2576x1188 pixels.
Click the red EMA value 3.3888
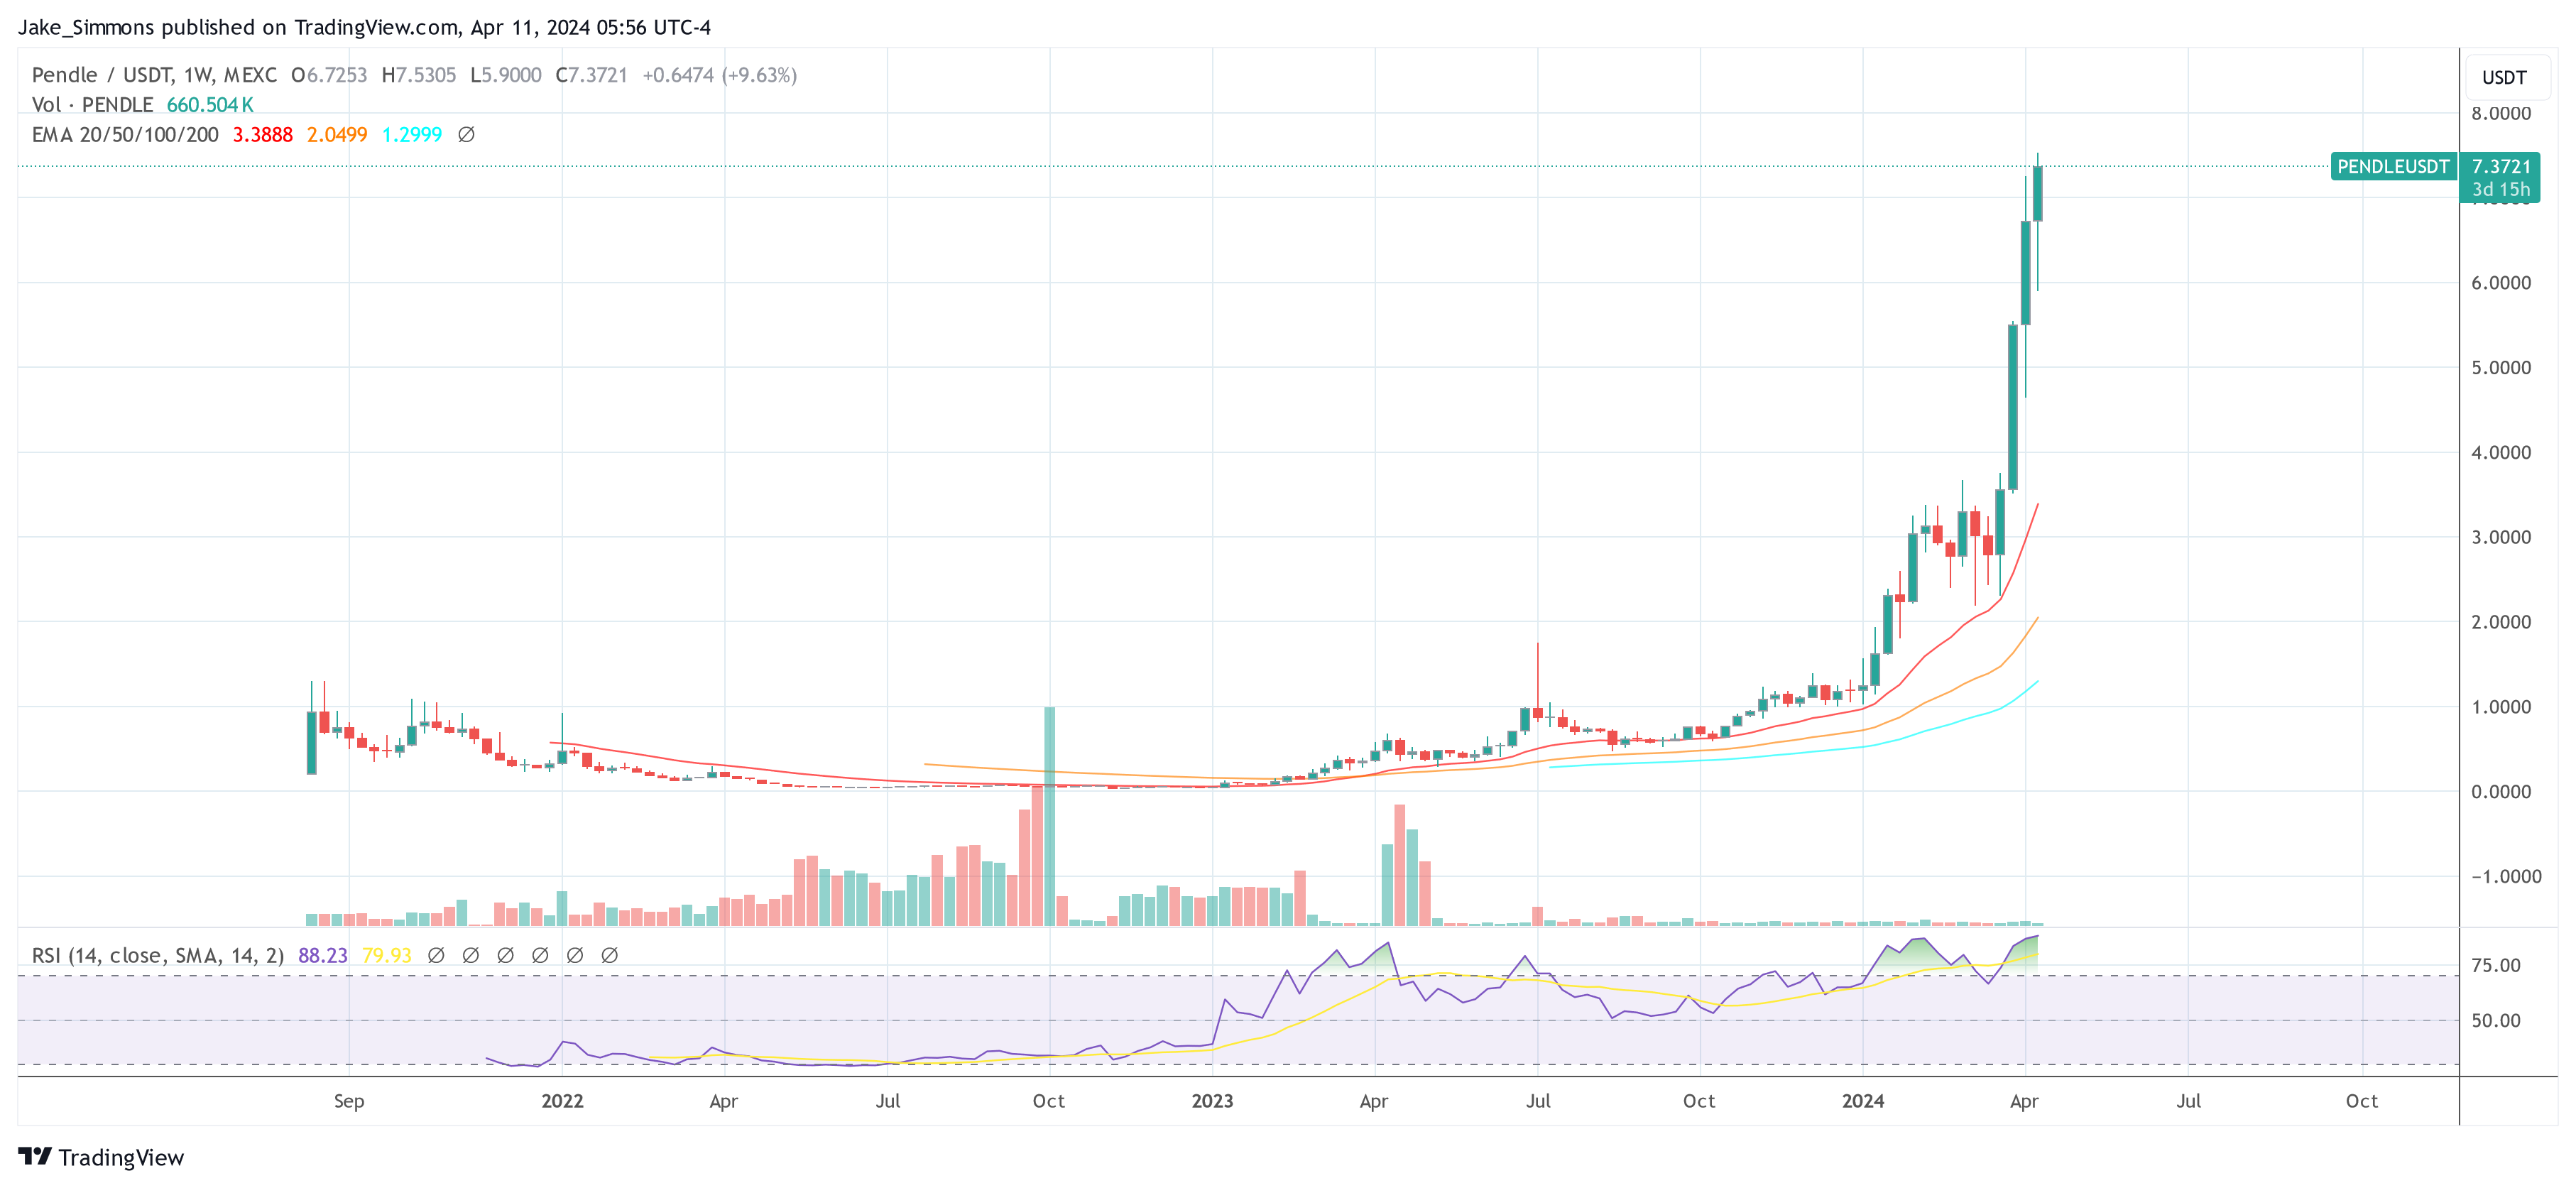tap(262, 134)
